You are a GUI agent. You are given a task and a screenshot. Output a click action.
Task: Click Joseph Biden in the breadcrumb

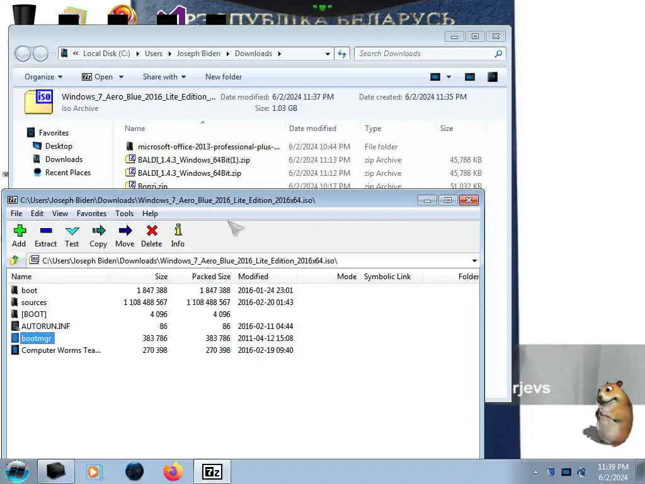pyautogui.click(x=198, y=54)
